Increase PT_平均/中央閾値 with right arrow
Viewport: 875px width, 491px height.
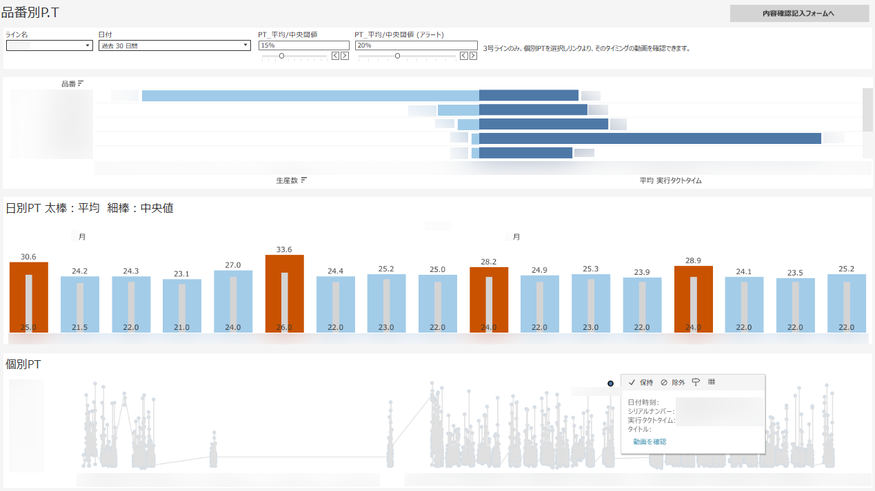(x=345, y=56)
